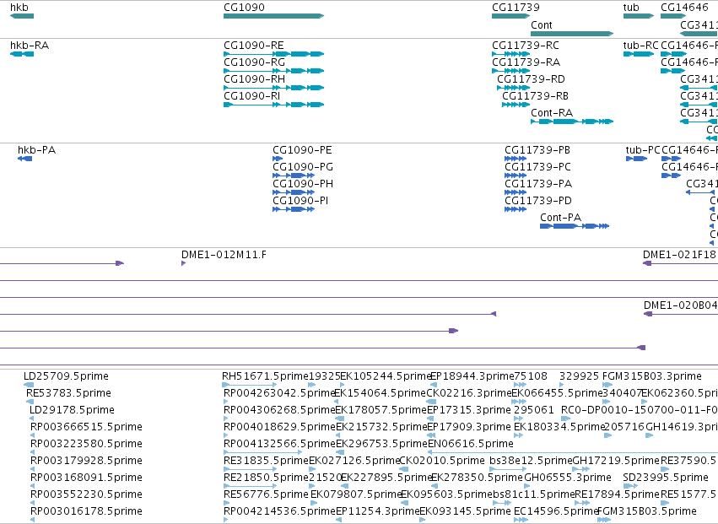Select the tub-PC protein label
The width and height of the screenshot is (718, 524).
pyautogui.click(x=643, y=150)
